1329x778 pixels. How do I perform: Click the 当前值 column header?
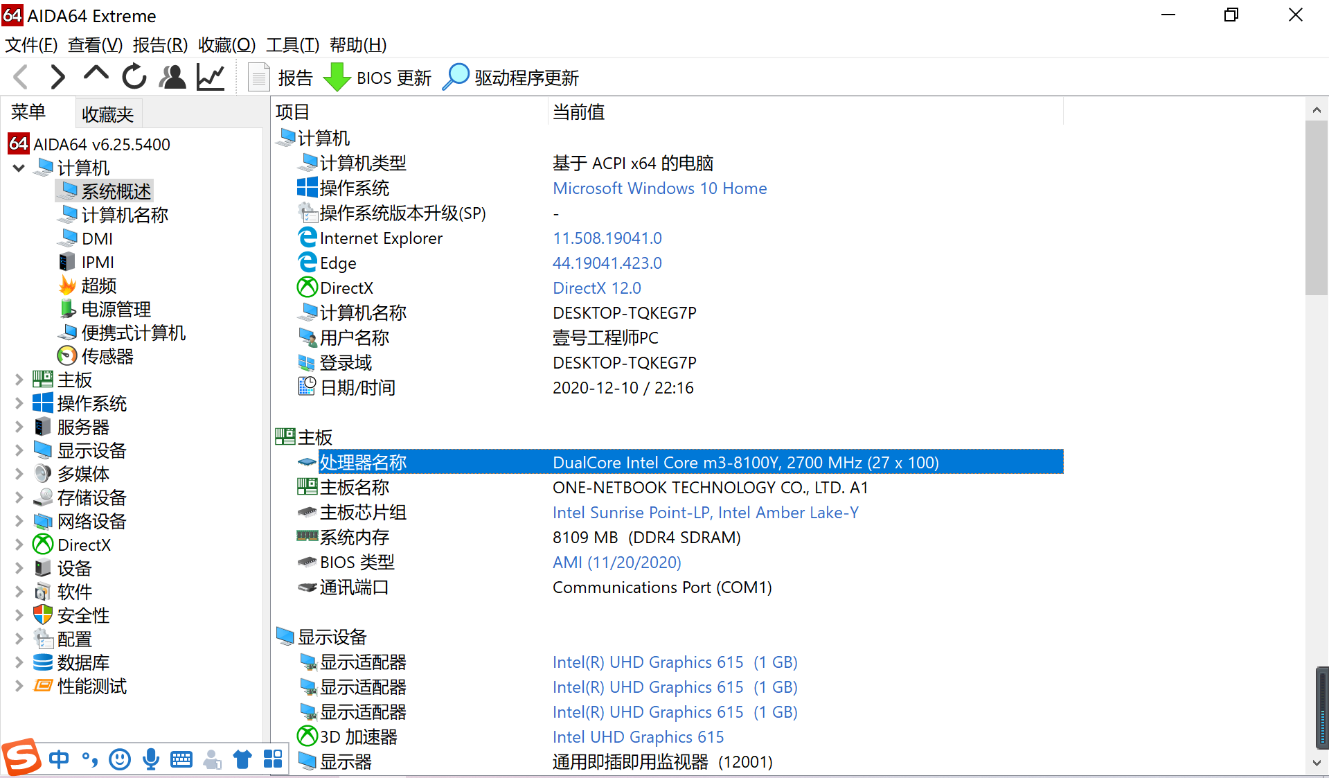coord(806,112)
